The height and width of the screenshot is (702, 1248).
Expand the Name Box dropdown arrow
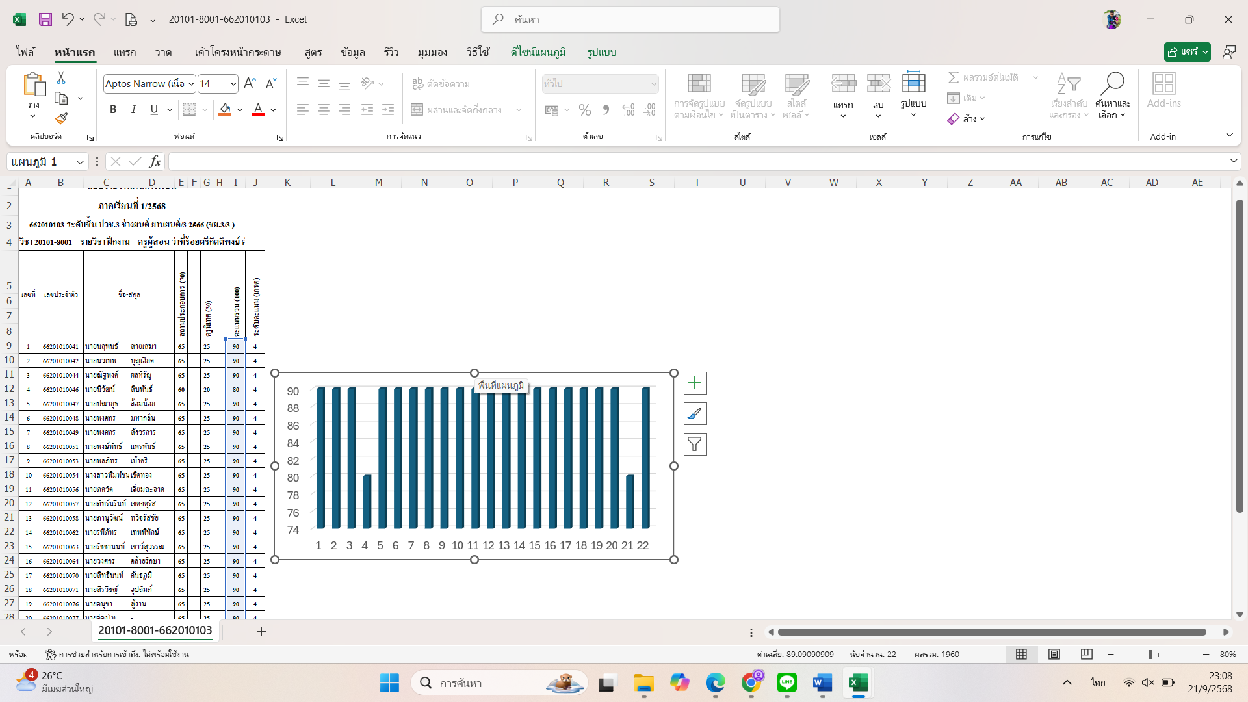click(80, 162)
